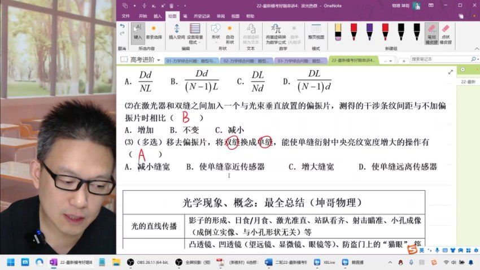
Task: Expand the 高考进阶 notebook dropdown
Action: pos(159,60)
